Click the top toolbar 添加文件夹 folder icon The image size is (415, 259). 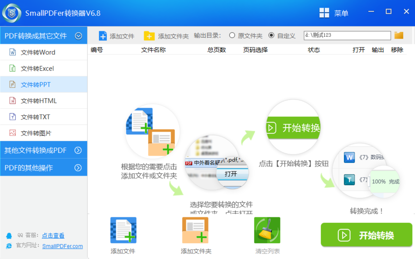[x=149, y=36]
